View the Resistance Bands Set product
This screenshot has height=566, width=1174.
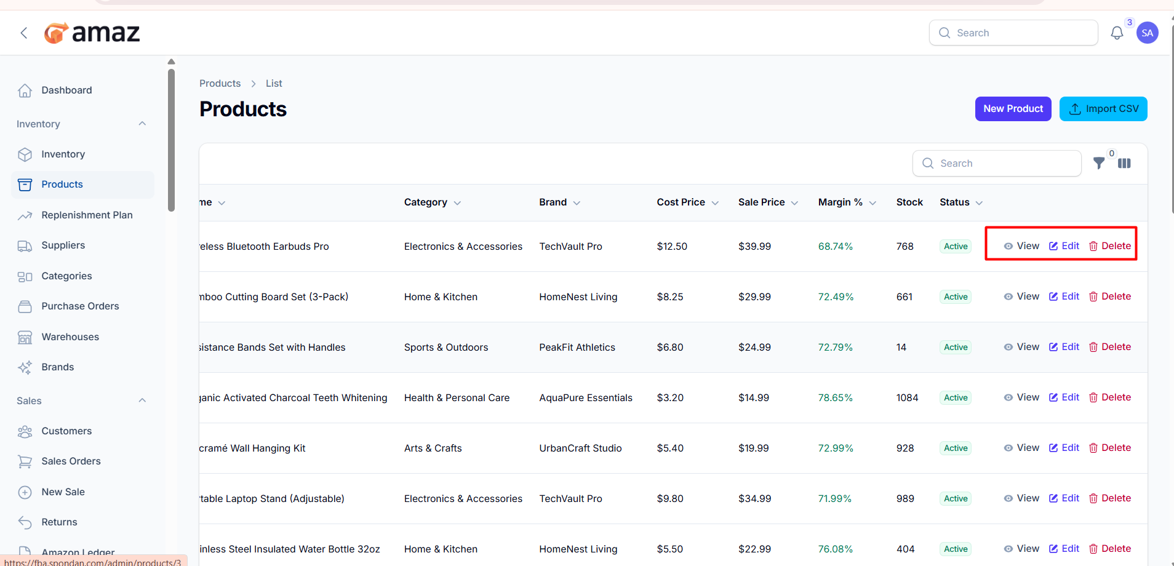pos(1021,347)
